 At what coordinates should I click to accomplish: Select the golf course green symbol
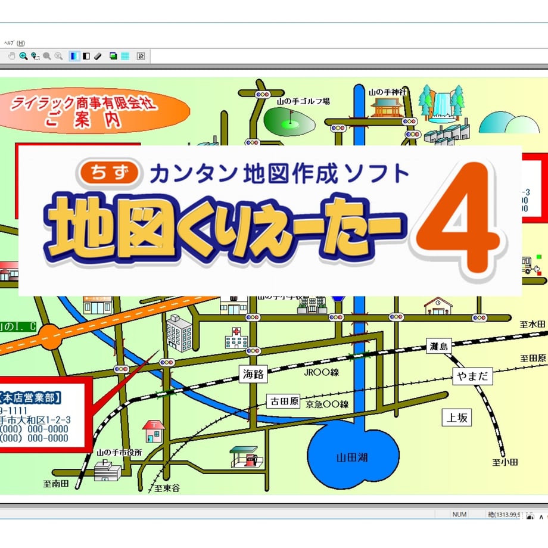(289, 122)
